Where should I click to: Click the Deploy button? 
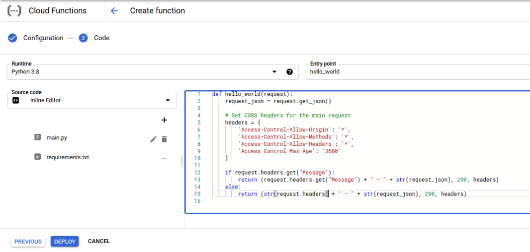[65, 242]
